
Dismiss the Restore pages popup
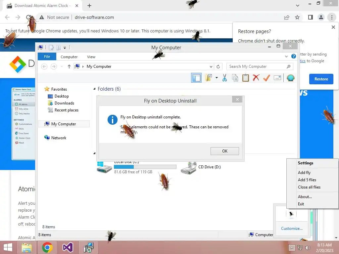click(x=333, y=27)
